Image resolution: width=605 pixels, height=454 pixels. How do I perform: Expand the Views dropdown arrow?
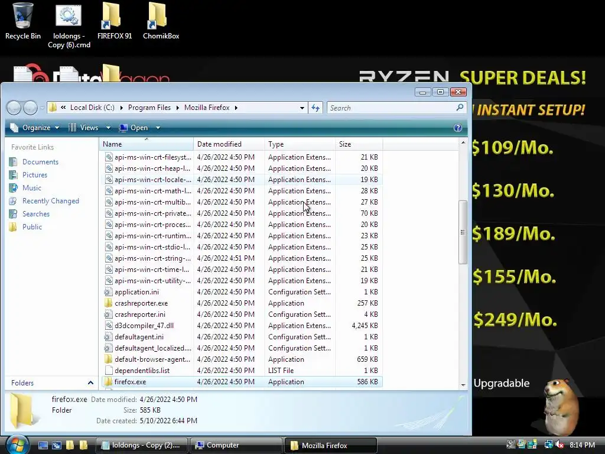109,128
